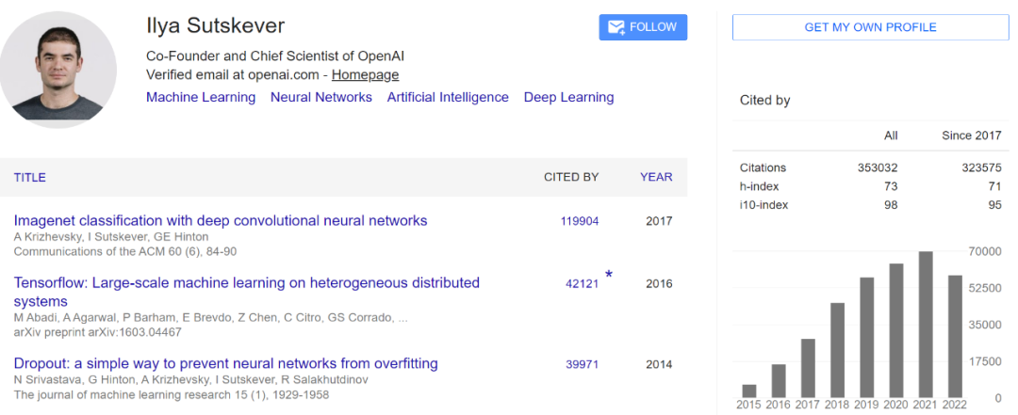Open the Homepage link
This screenshot has width=1018, height=415.
tap(365, 75)
